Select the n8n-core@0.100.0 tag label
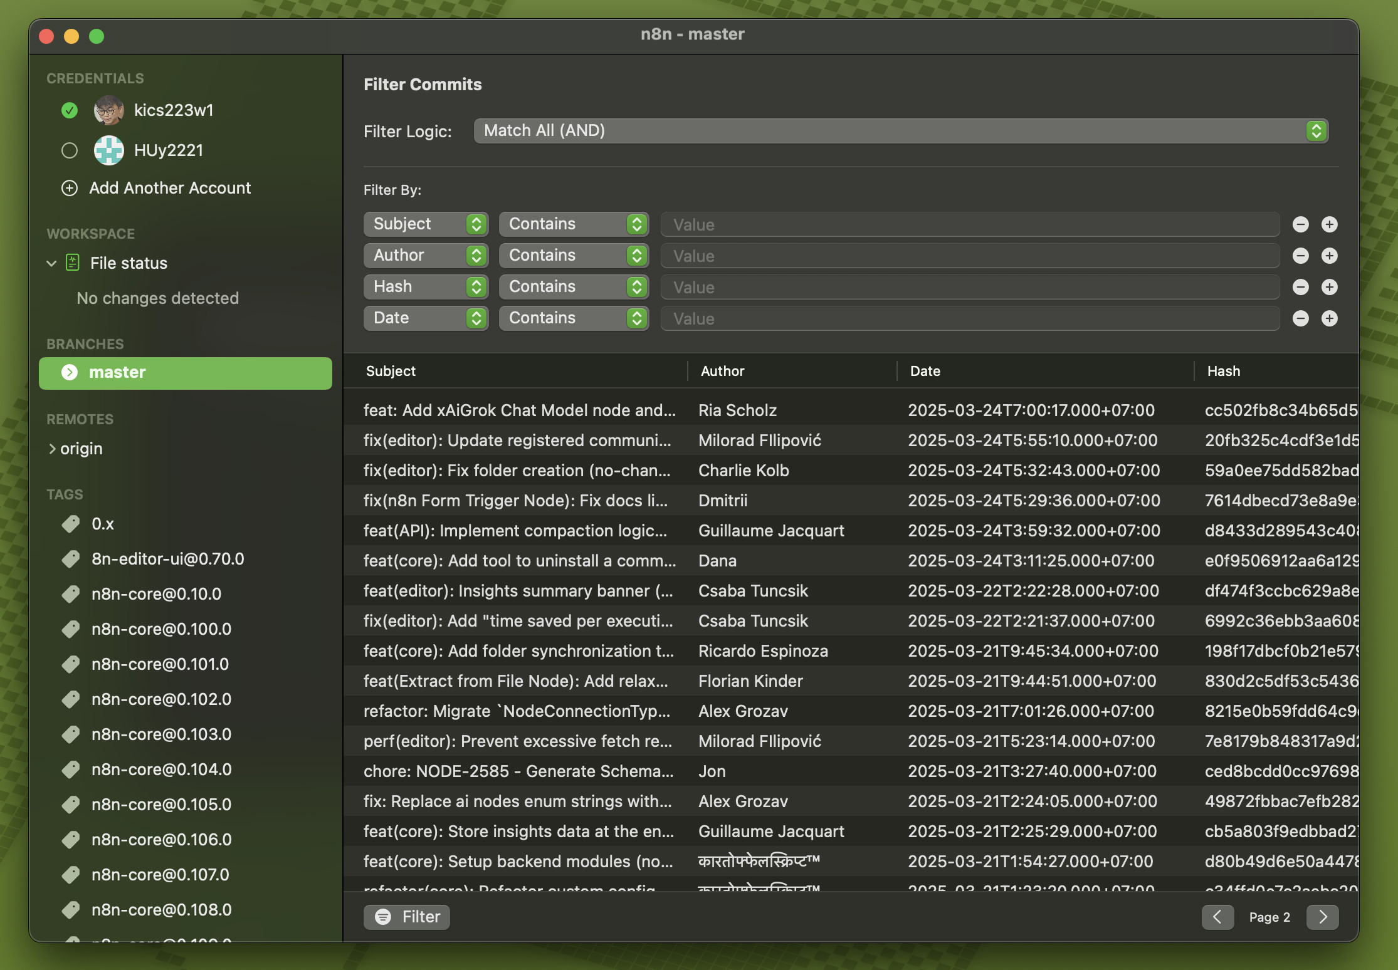The height and width of the screenshot is (970, 1398). [161, 629]
